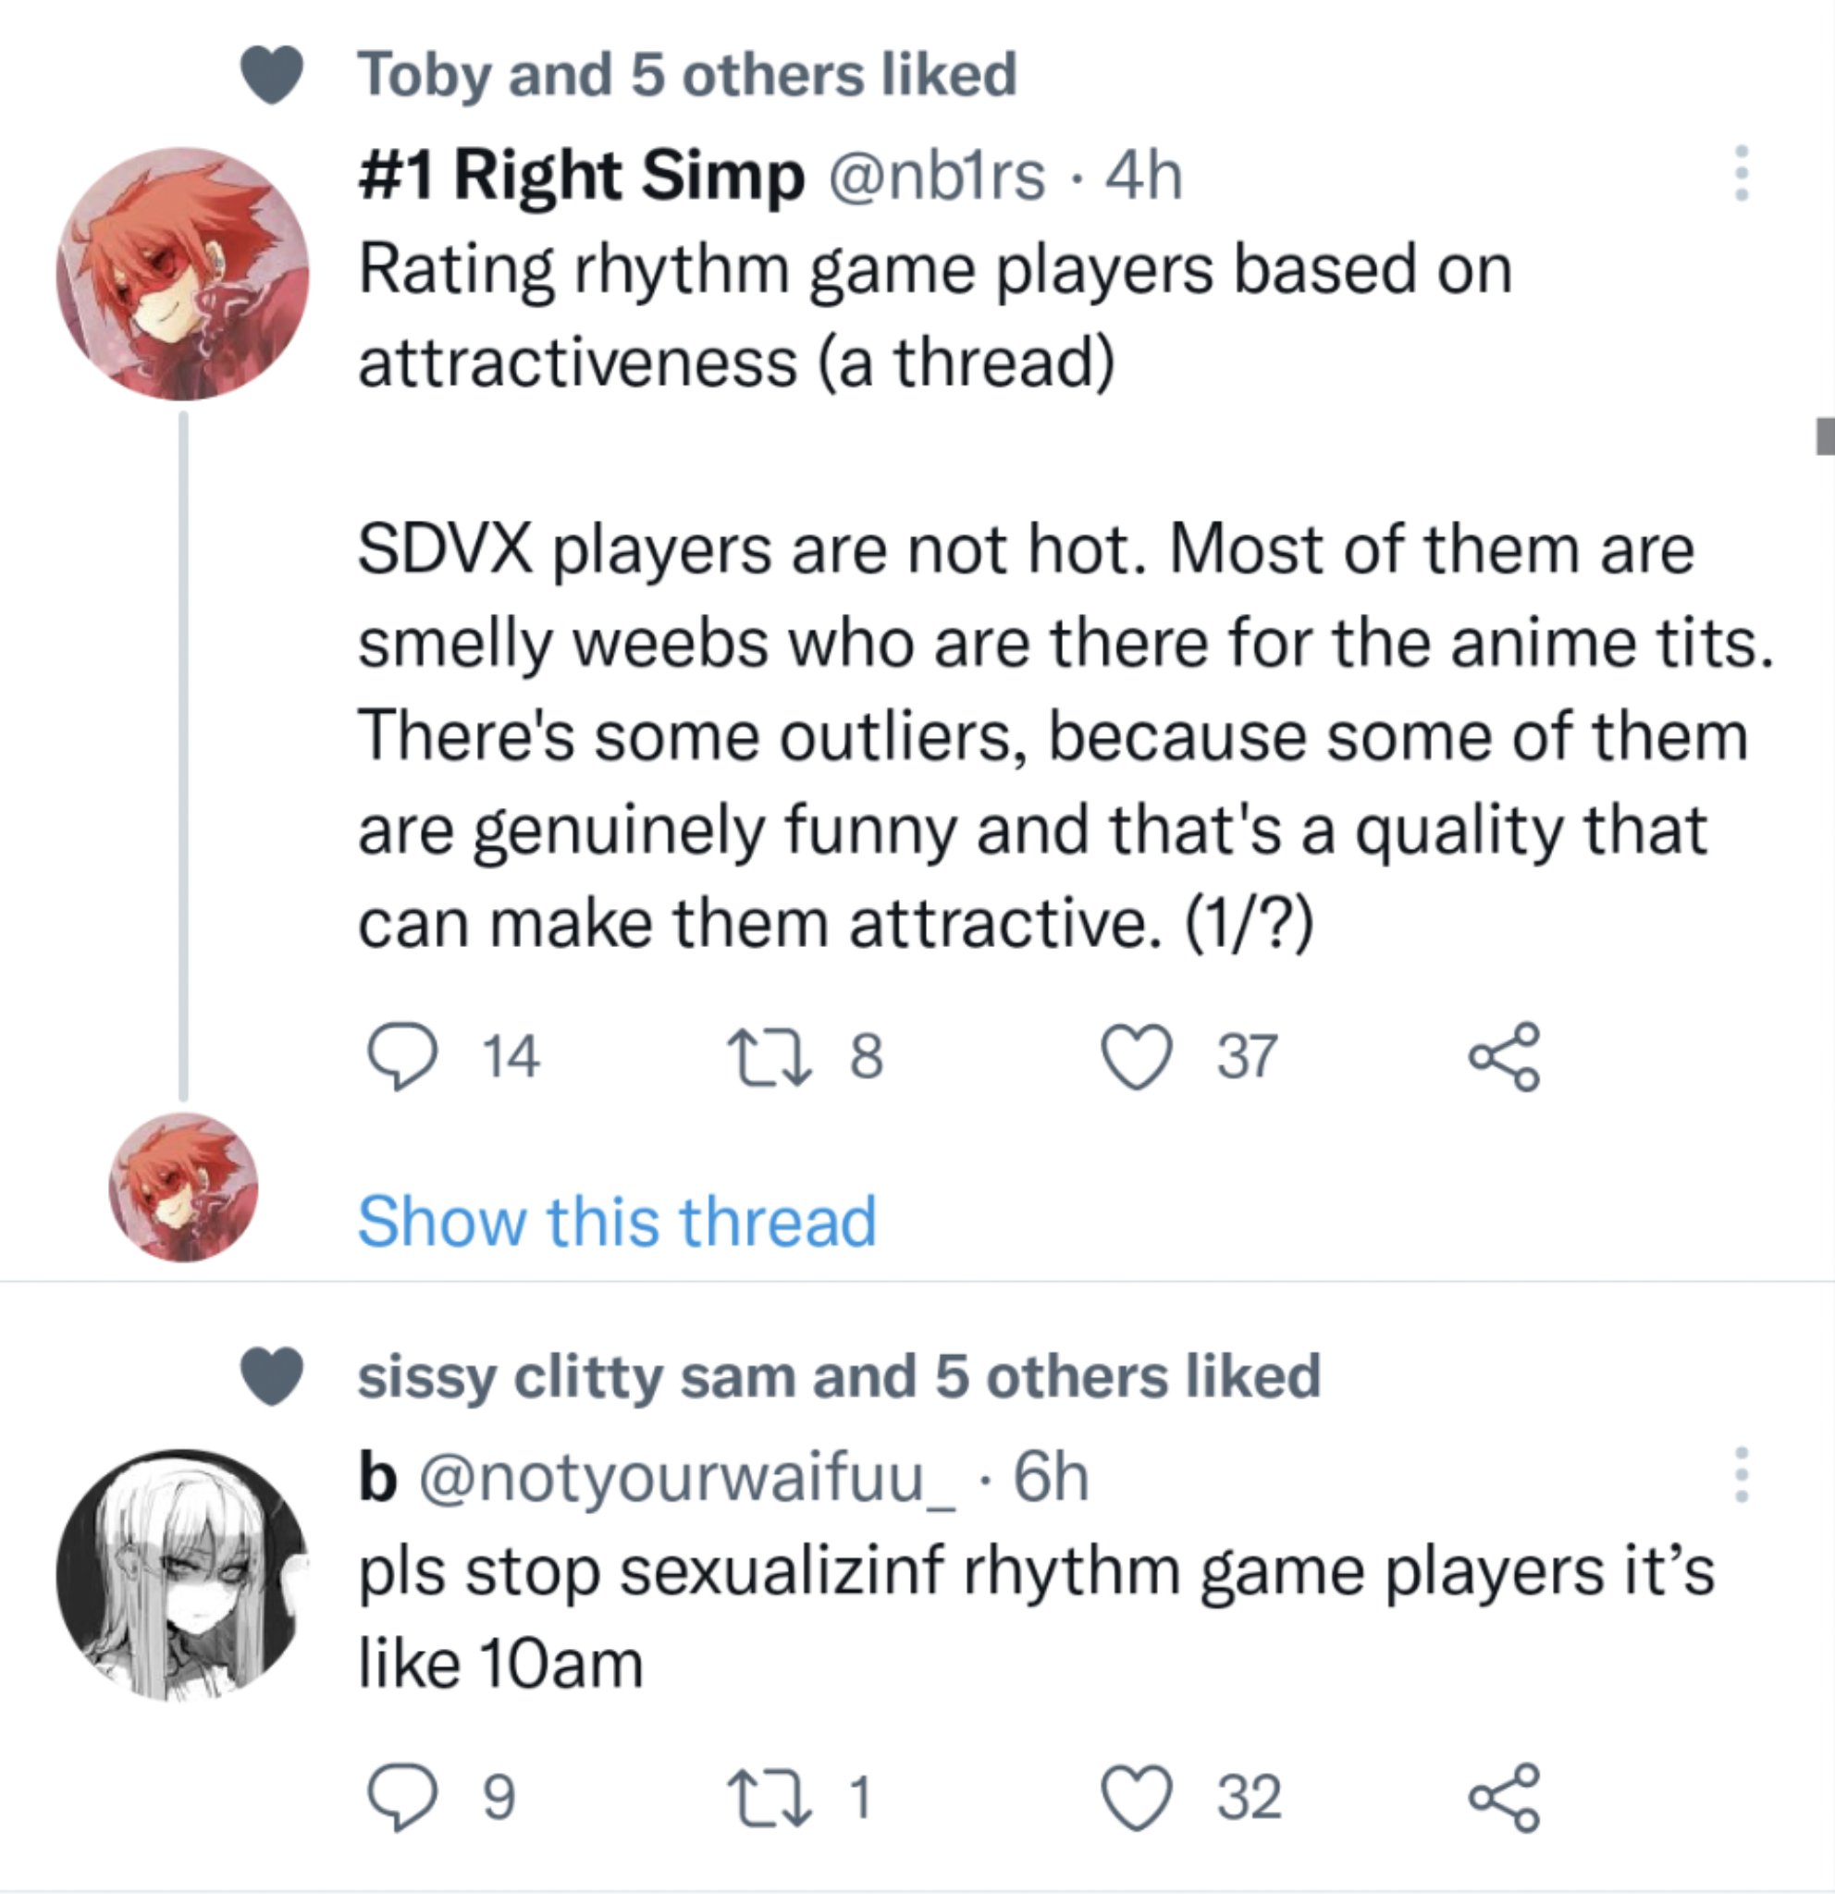Open the small red-haired thread avatar
The height and width of the screenshot is (1894, 1835).
pos(182,1187)
